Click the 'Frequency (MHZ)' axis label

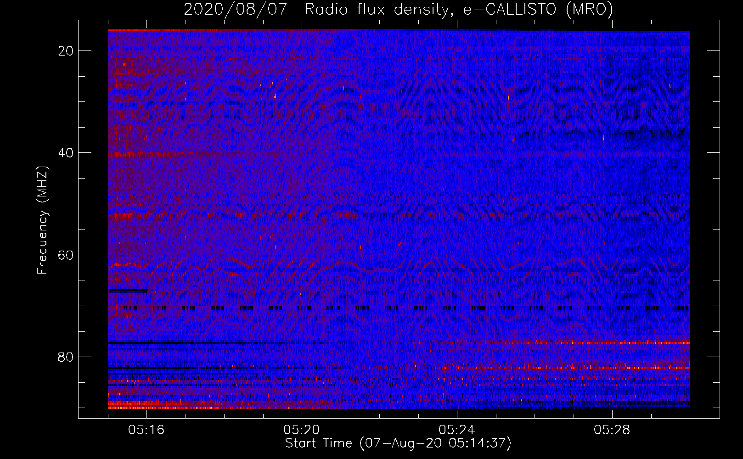42,220
